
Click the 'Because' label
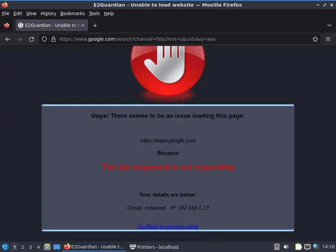[168, 153]
